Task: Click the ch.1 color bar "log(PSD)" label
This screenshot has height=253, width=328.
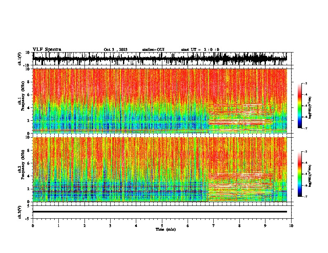Action: [x=310, y=107]
